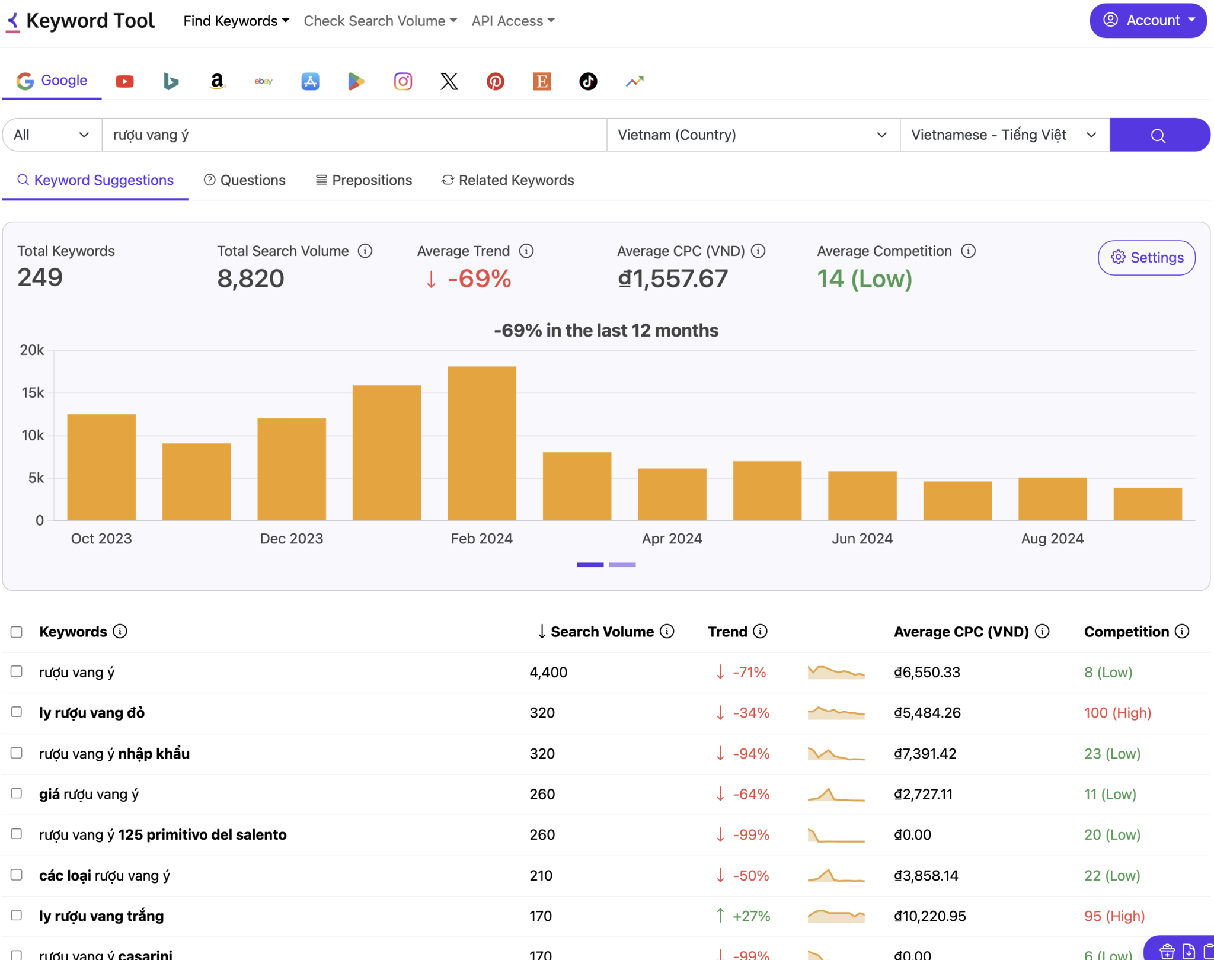Open chart Settings

1146,258
